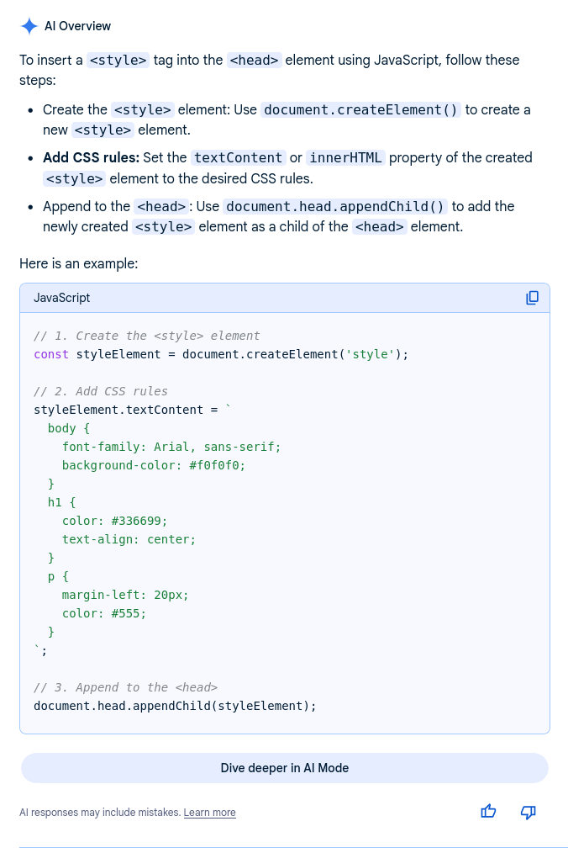Click the appendChild(styleElement) code line
The width and height of the screenshot is (568, 853).
[x=175, y=706]
